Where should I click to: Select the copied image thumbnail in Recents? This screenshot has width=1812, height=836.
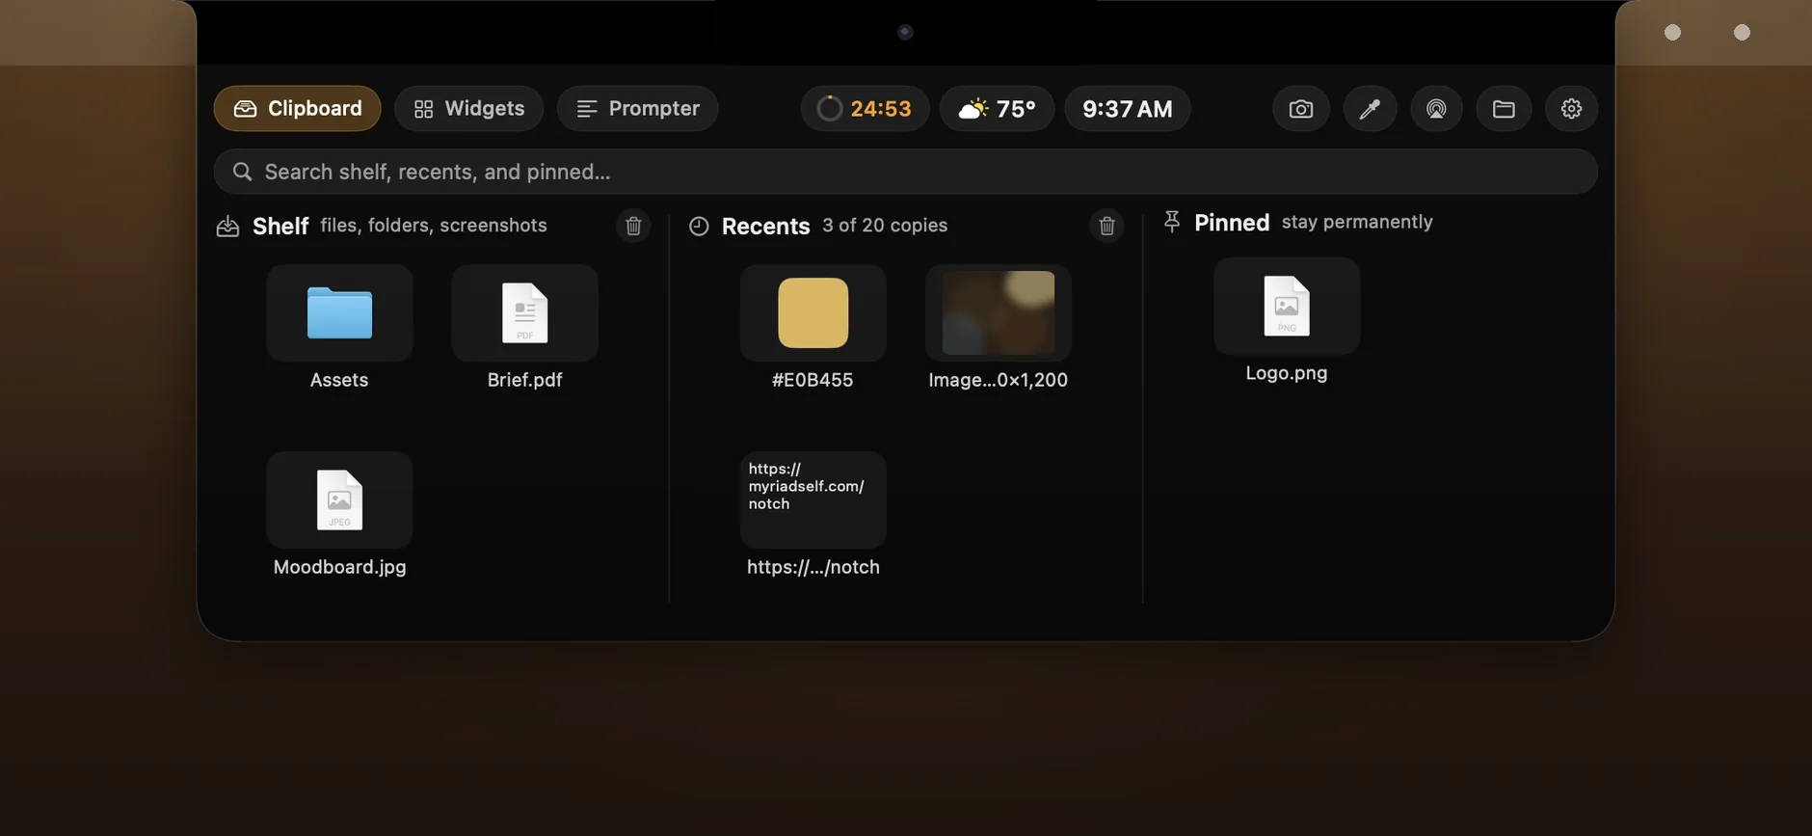[x=998, y=312]
